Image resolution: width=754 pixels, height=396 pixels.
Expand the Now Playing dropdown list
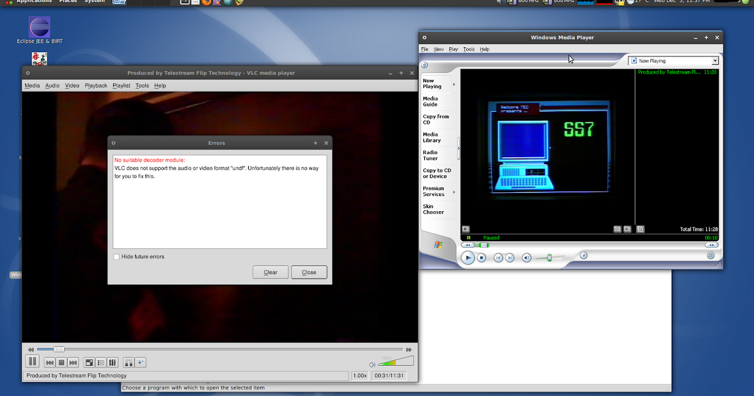[x=715, y=61]
